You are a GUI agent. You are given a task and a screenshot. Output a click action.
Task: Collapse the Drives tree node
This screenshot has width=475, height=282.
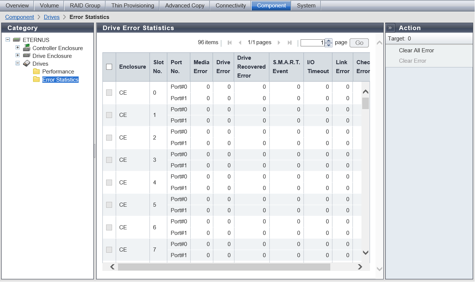[x=17, y=63]
